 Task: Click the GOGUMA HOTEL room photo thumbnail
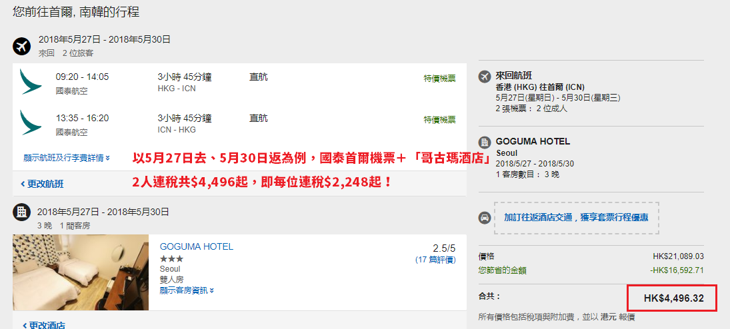81,272
